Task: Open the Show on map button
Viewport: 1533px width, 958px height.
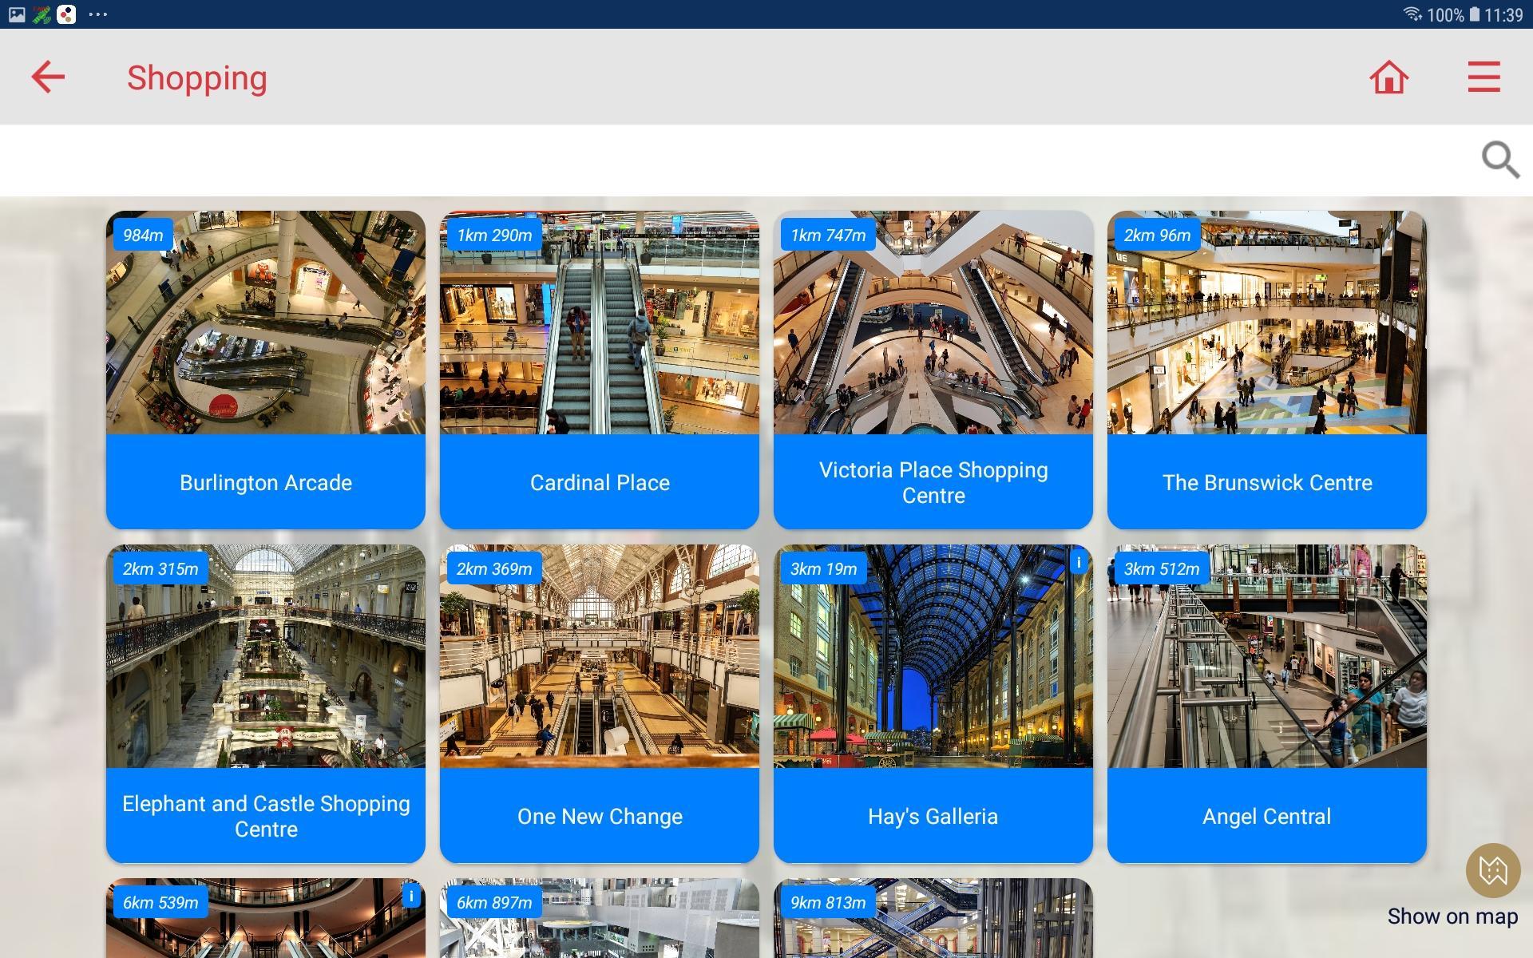Action: click(x=1492, y=870)
